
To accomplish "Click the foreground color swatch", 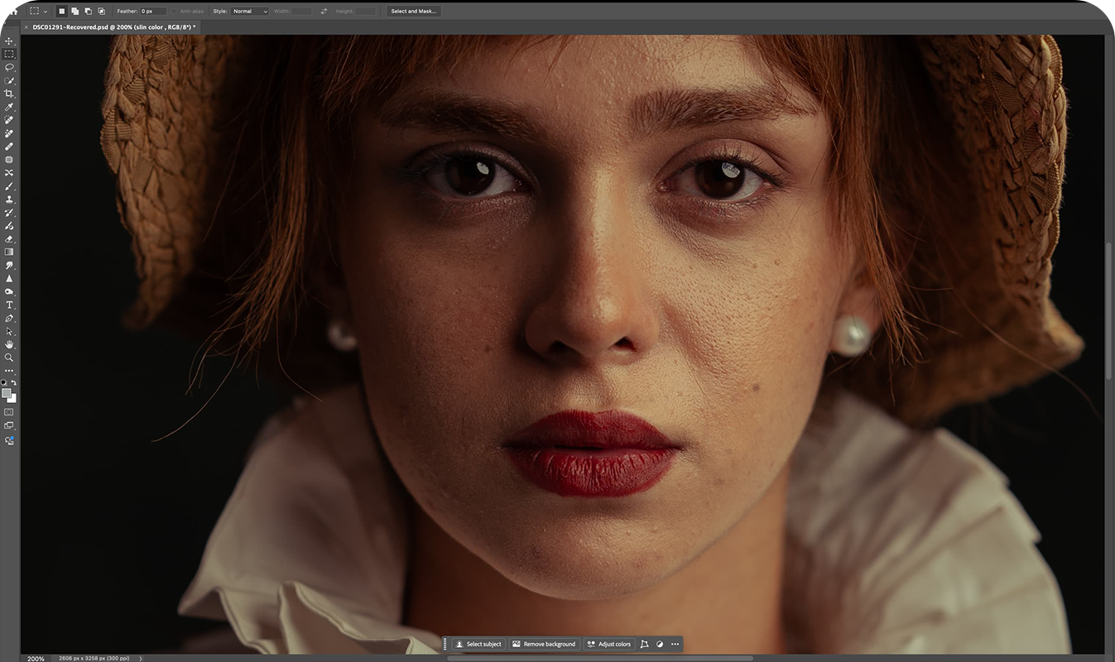I will pos(7,393).
